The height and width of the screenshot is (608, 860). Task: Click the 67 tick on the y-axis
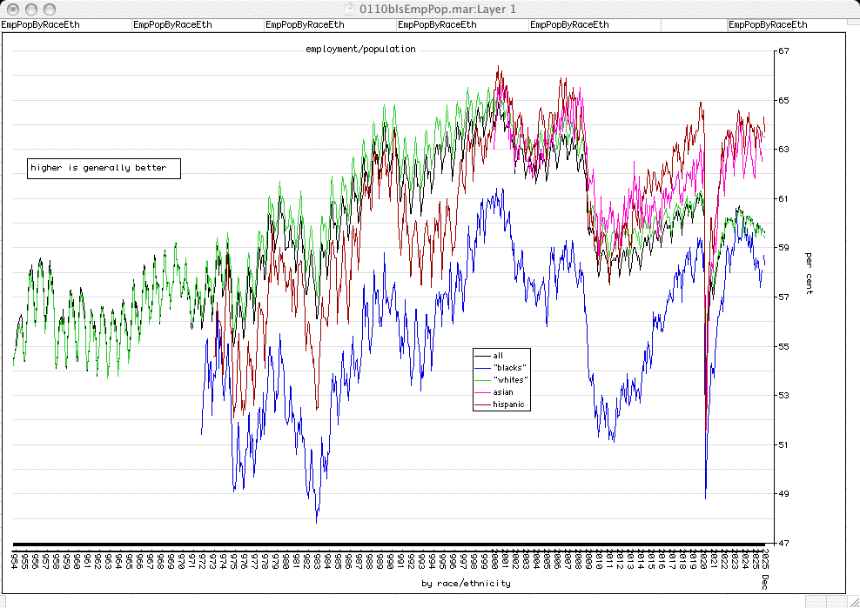tap(783, 51)
